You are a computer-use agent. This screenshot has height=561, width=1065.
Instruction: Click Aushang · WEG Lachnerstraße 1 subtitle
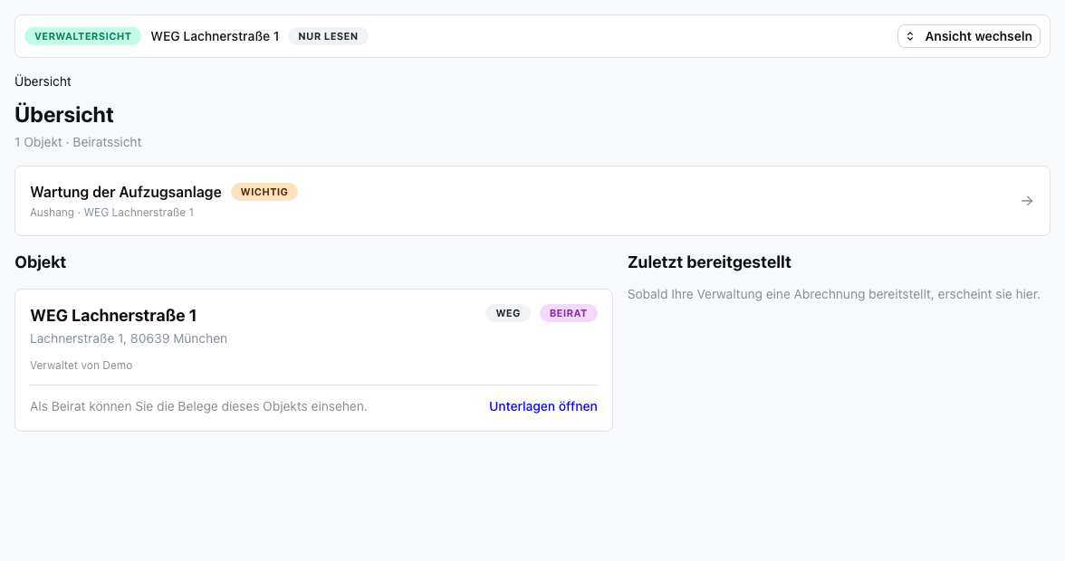pos(112,213)
